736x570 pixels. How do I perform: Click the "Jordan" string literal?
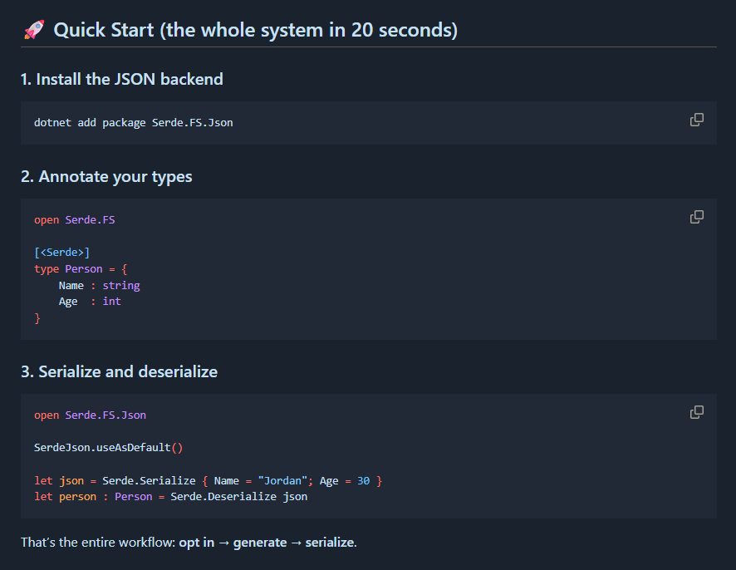(x=282, y=481)
